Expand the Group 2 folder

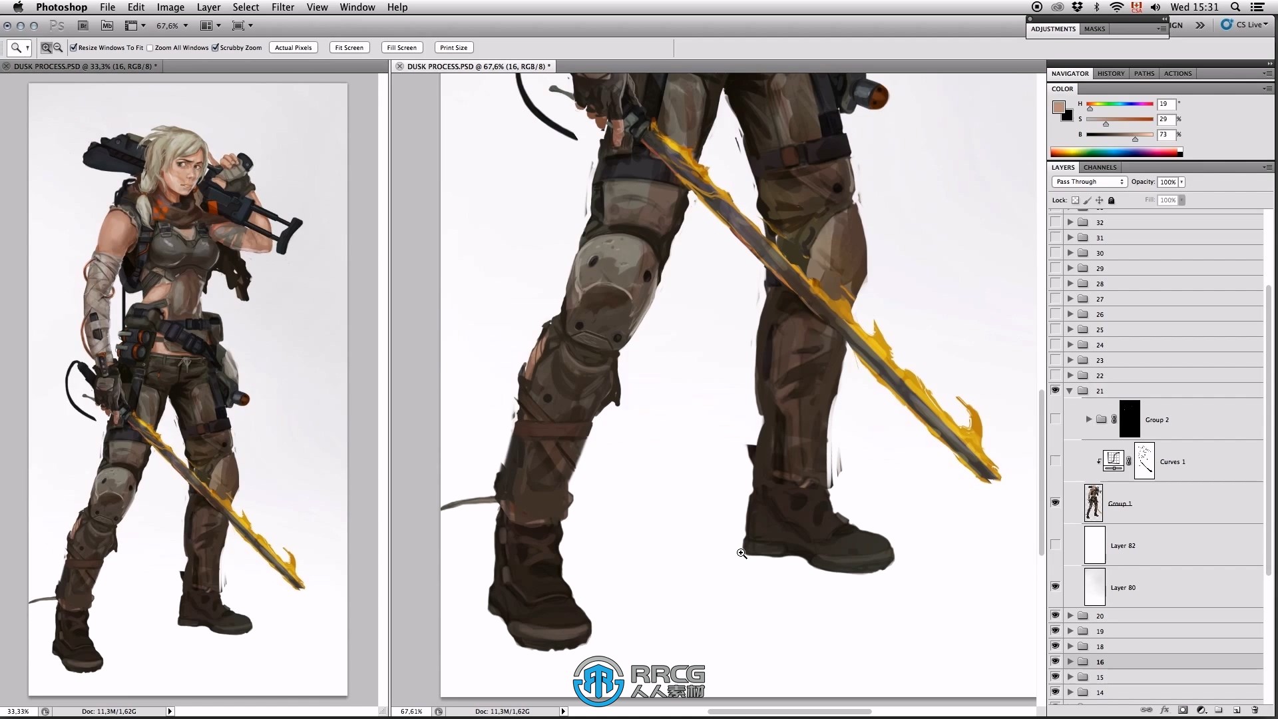(x=1089, y=419)
